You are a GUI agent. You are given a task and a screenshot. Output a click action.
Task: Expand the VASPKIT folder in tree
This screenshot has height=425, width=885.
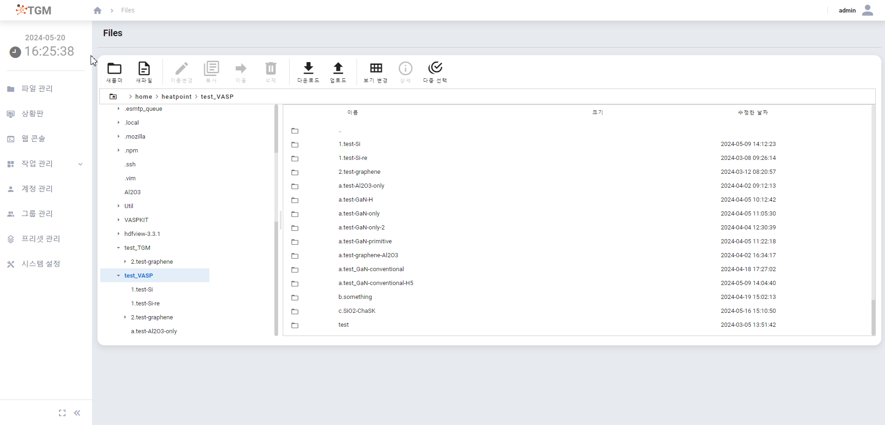(118, 220)
